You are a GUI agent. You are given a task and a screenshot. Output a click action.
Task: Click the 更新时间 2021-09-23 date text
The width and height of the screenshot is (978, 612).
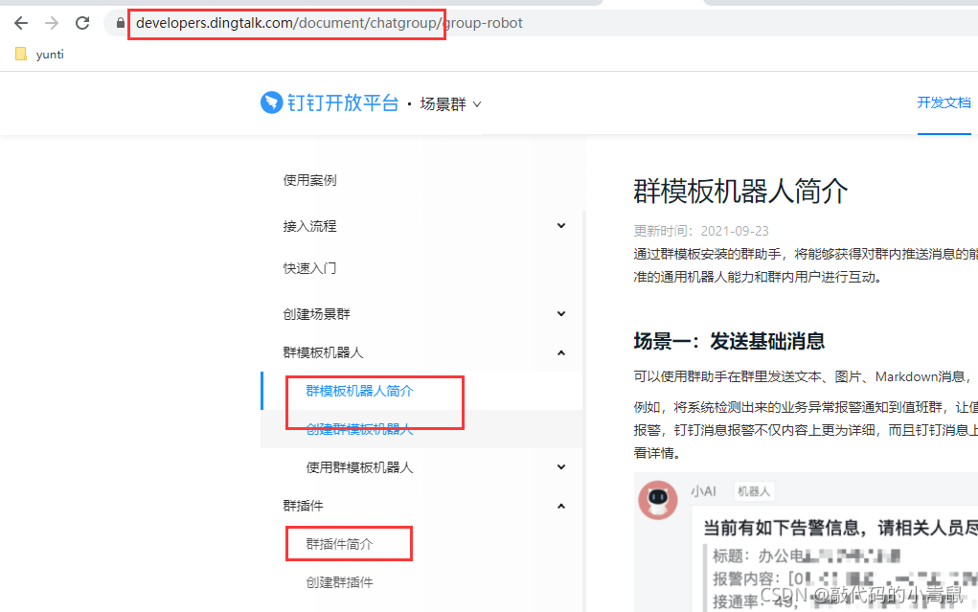[701, 231]
